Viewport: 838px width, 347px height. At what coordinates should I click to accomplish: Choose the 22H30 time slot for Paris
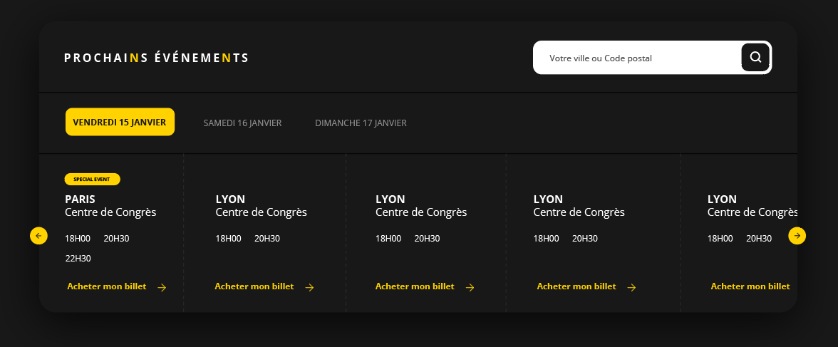[x=78, y=259]
